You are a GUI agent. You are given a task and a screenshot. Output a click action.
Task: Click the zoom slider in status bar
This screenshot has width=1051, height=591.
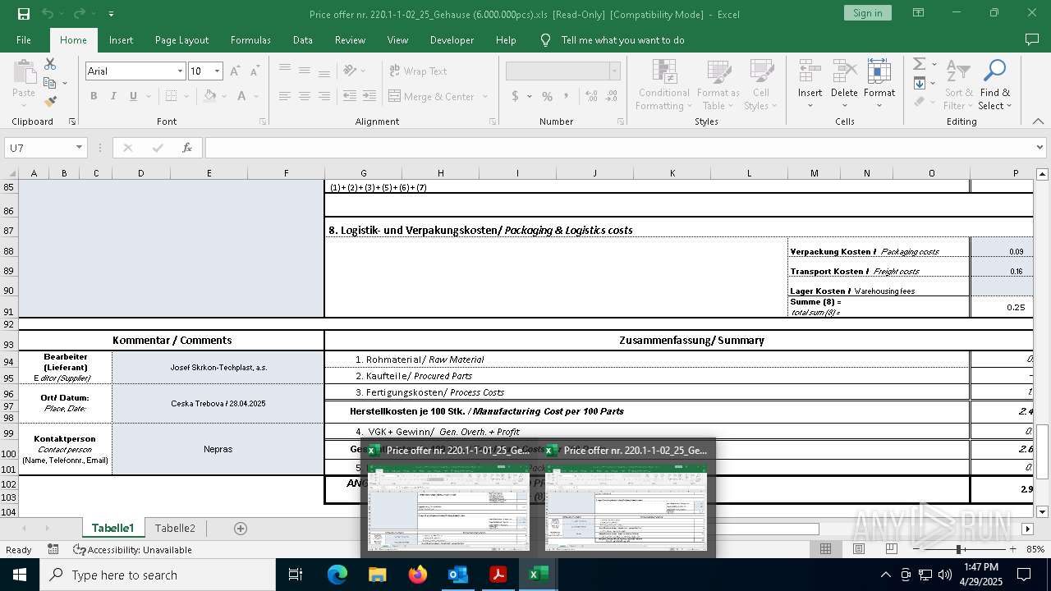[x=963, y=549]
